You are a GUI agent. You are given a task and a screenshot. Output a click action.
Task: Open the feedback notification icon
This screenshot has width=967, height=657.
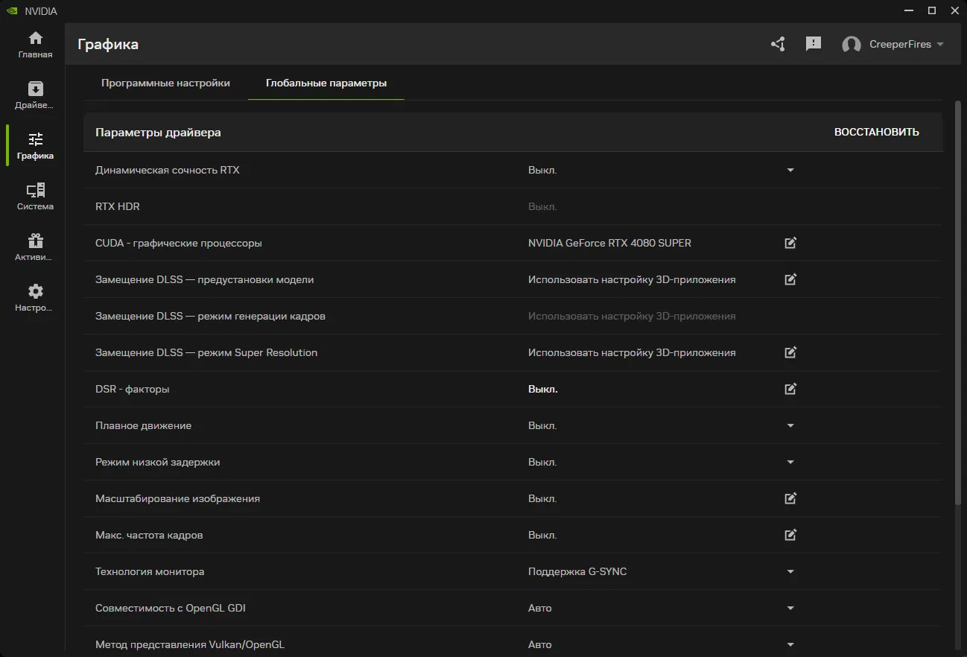pos(814,44)
